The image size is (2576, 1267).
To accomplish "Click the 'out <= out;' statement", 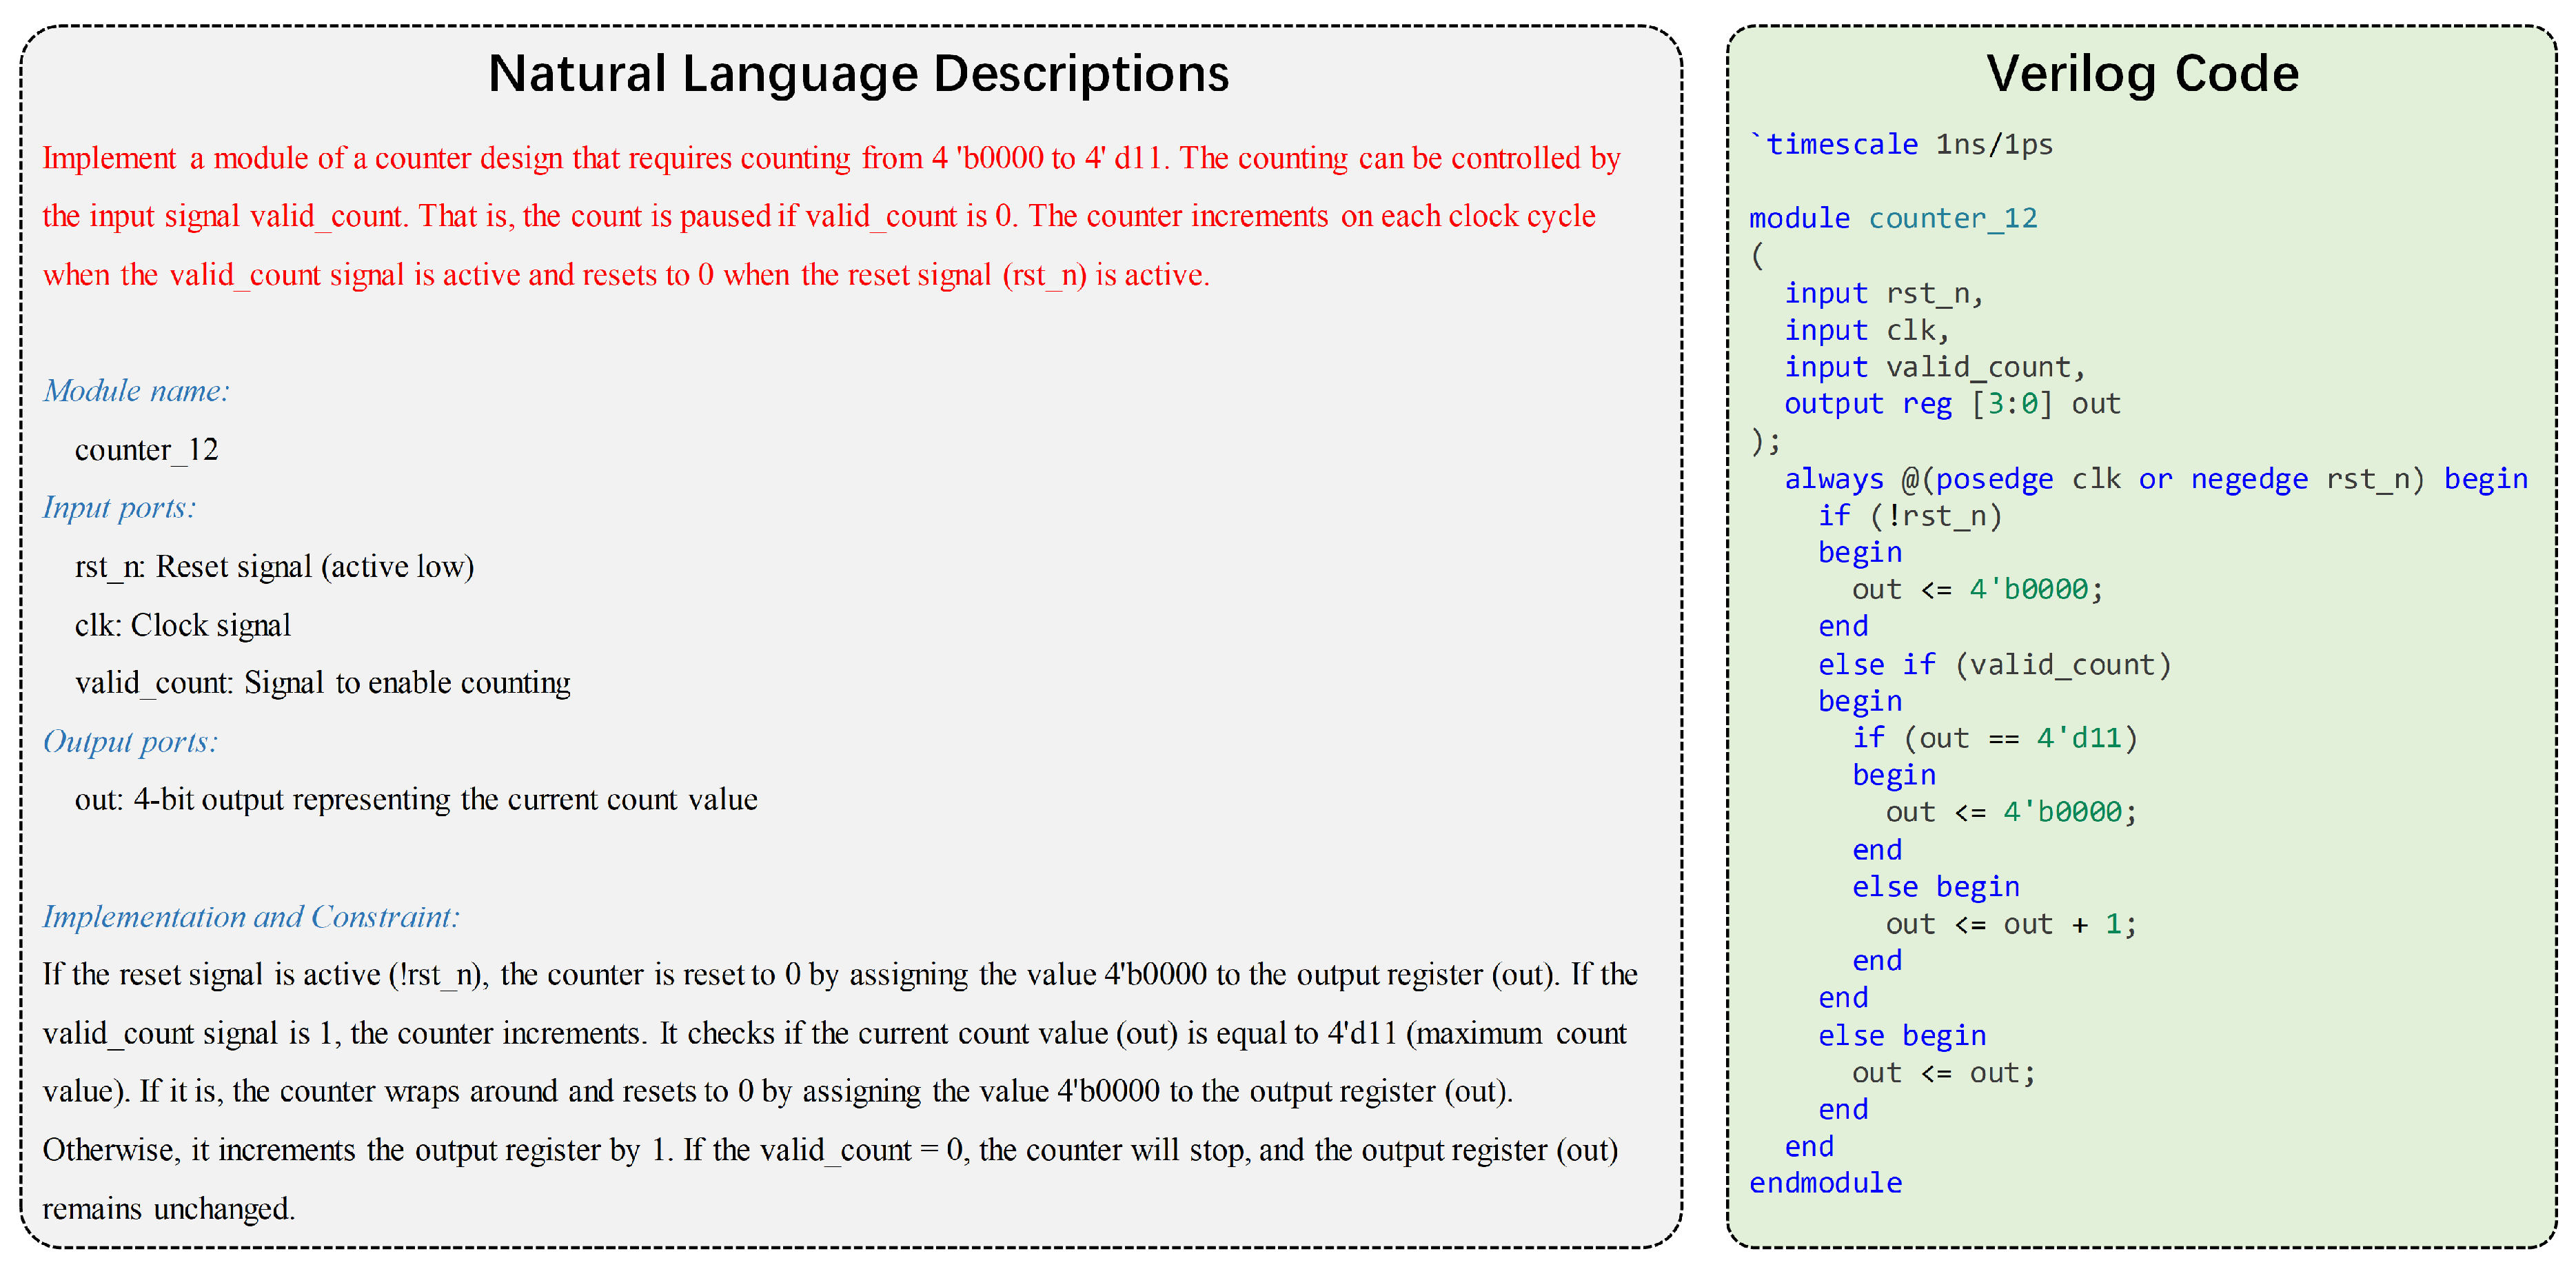I will (1942, 1073).
